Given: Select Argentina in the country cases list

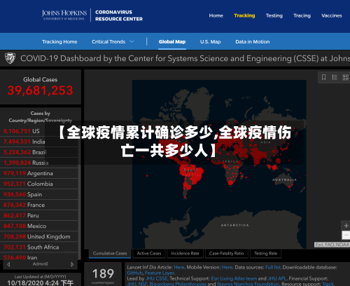Looking at the screenshot, I should (39, 173).
